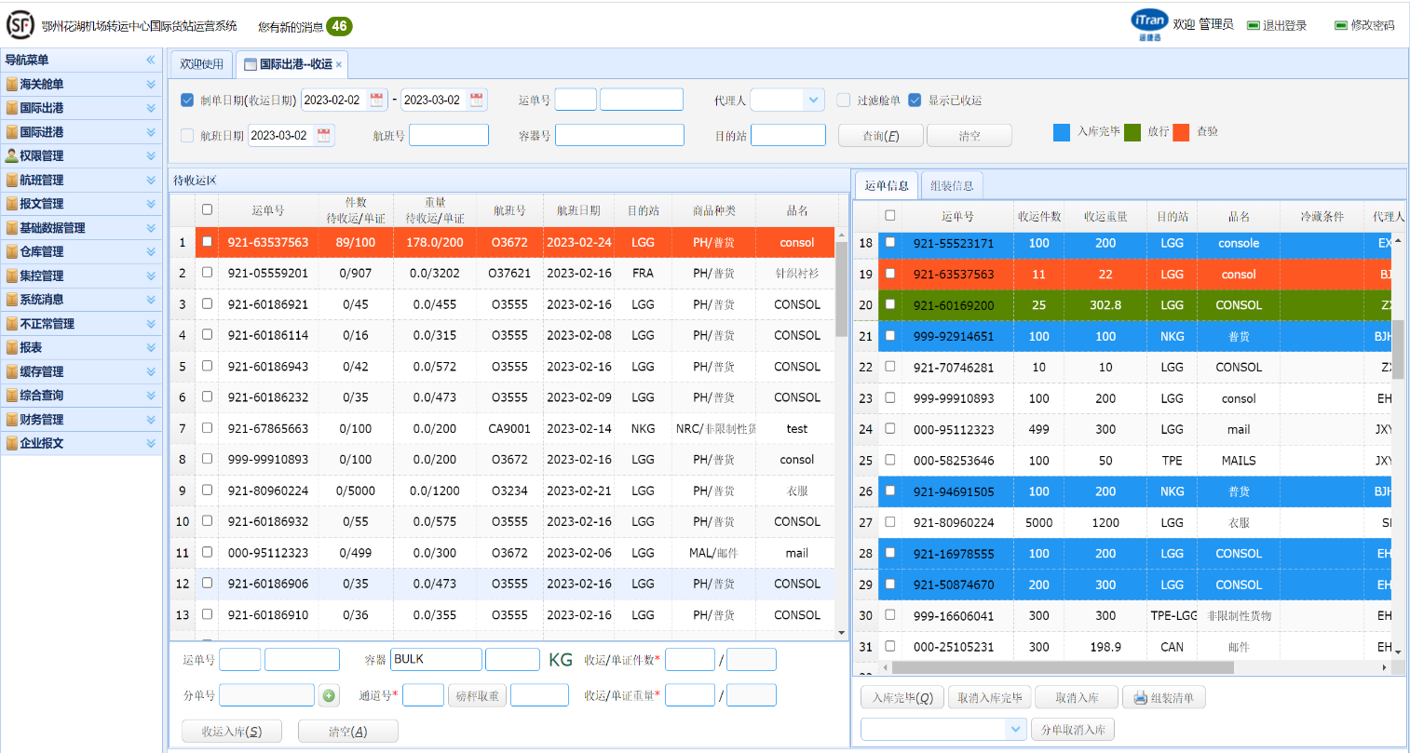This screenshot has height=753, width=1410.
Task: Uncheck the 显示已收运 checkbox
Action: tap(915, 100)
